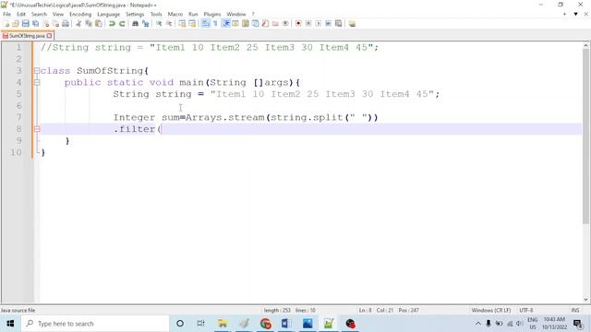Click the Cut scissors toolbar icon

pyautogui.click(x=78, y=24)
